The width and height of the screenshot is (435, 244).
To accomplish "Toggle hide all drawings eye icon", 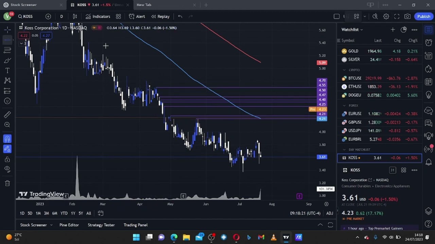I will point(7,169).
